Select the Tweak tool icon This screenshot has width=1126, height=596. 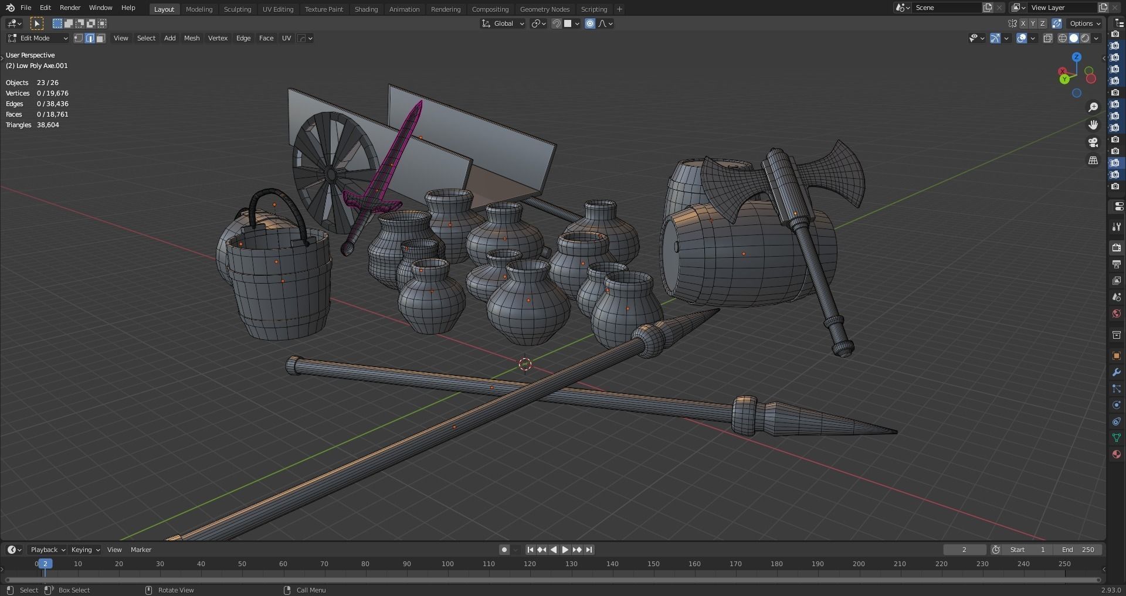tap(36, 23)
